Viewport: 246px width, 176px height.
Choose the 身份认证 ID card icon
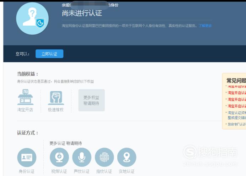[x=27, y=158]
